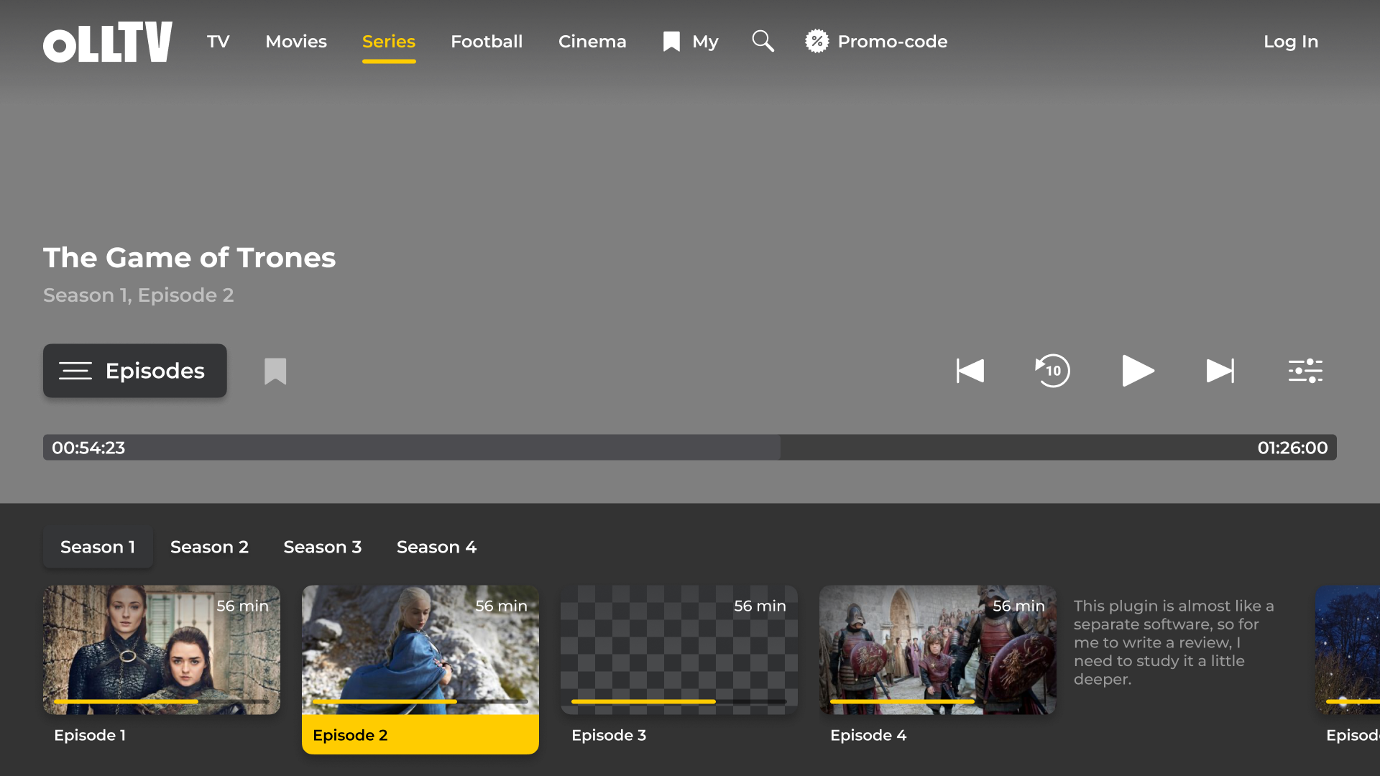Viewport: 1380px width, 776px height.
Task: Play the video
Action: pos(1138,371)
